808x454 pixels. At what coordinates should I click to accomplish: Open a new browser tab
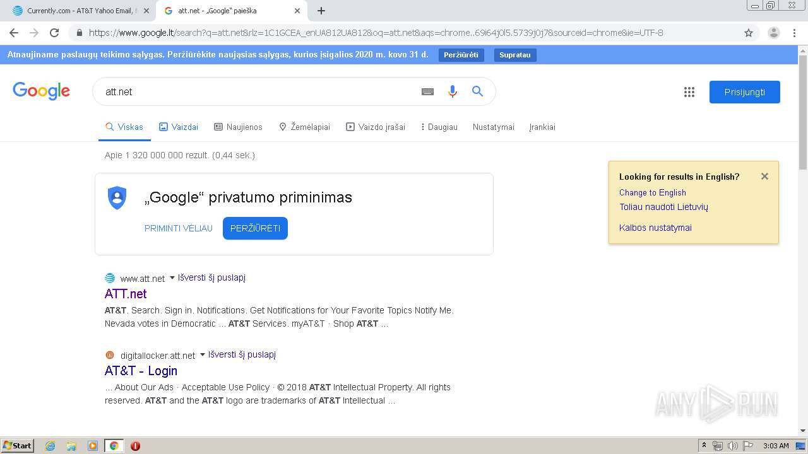pyautogui.click(x=321, y=11)
